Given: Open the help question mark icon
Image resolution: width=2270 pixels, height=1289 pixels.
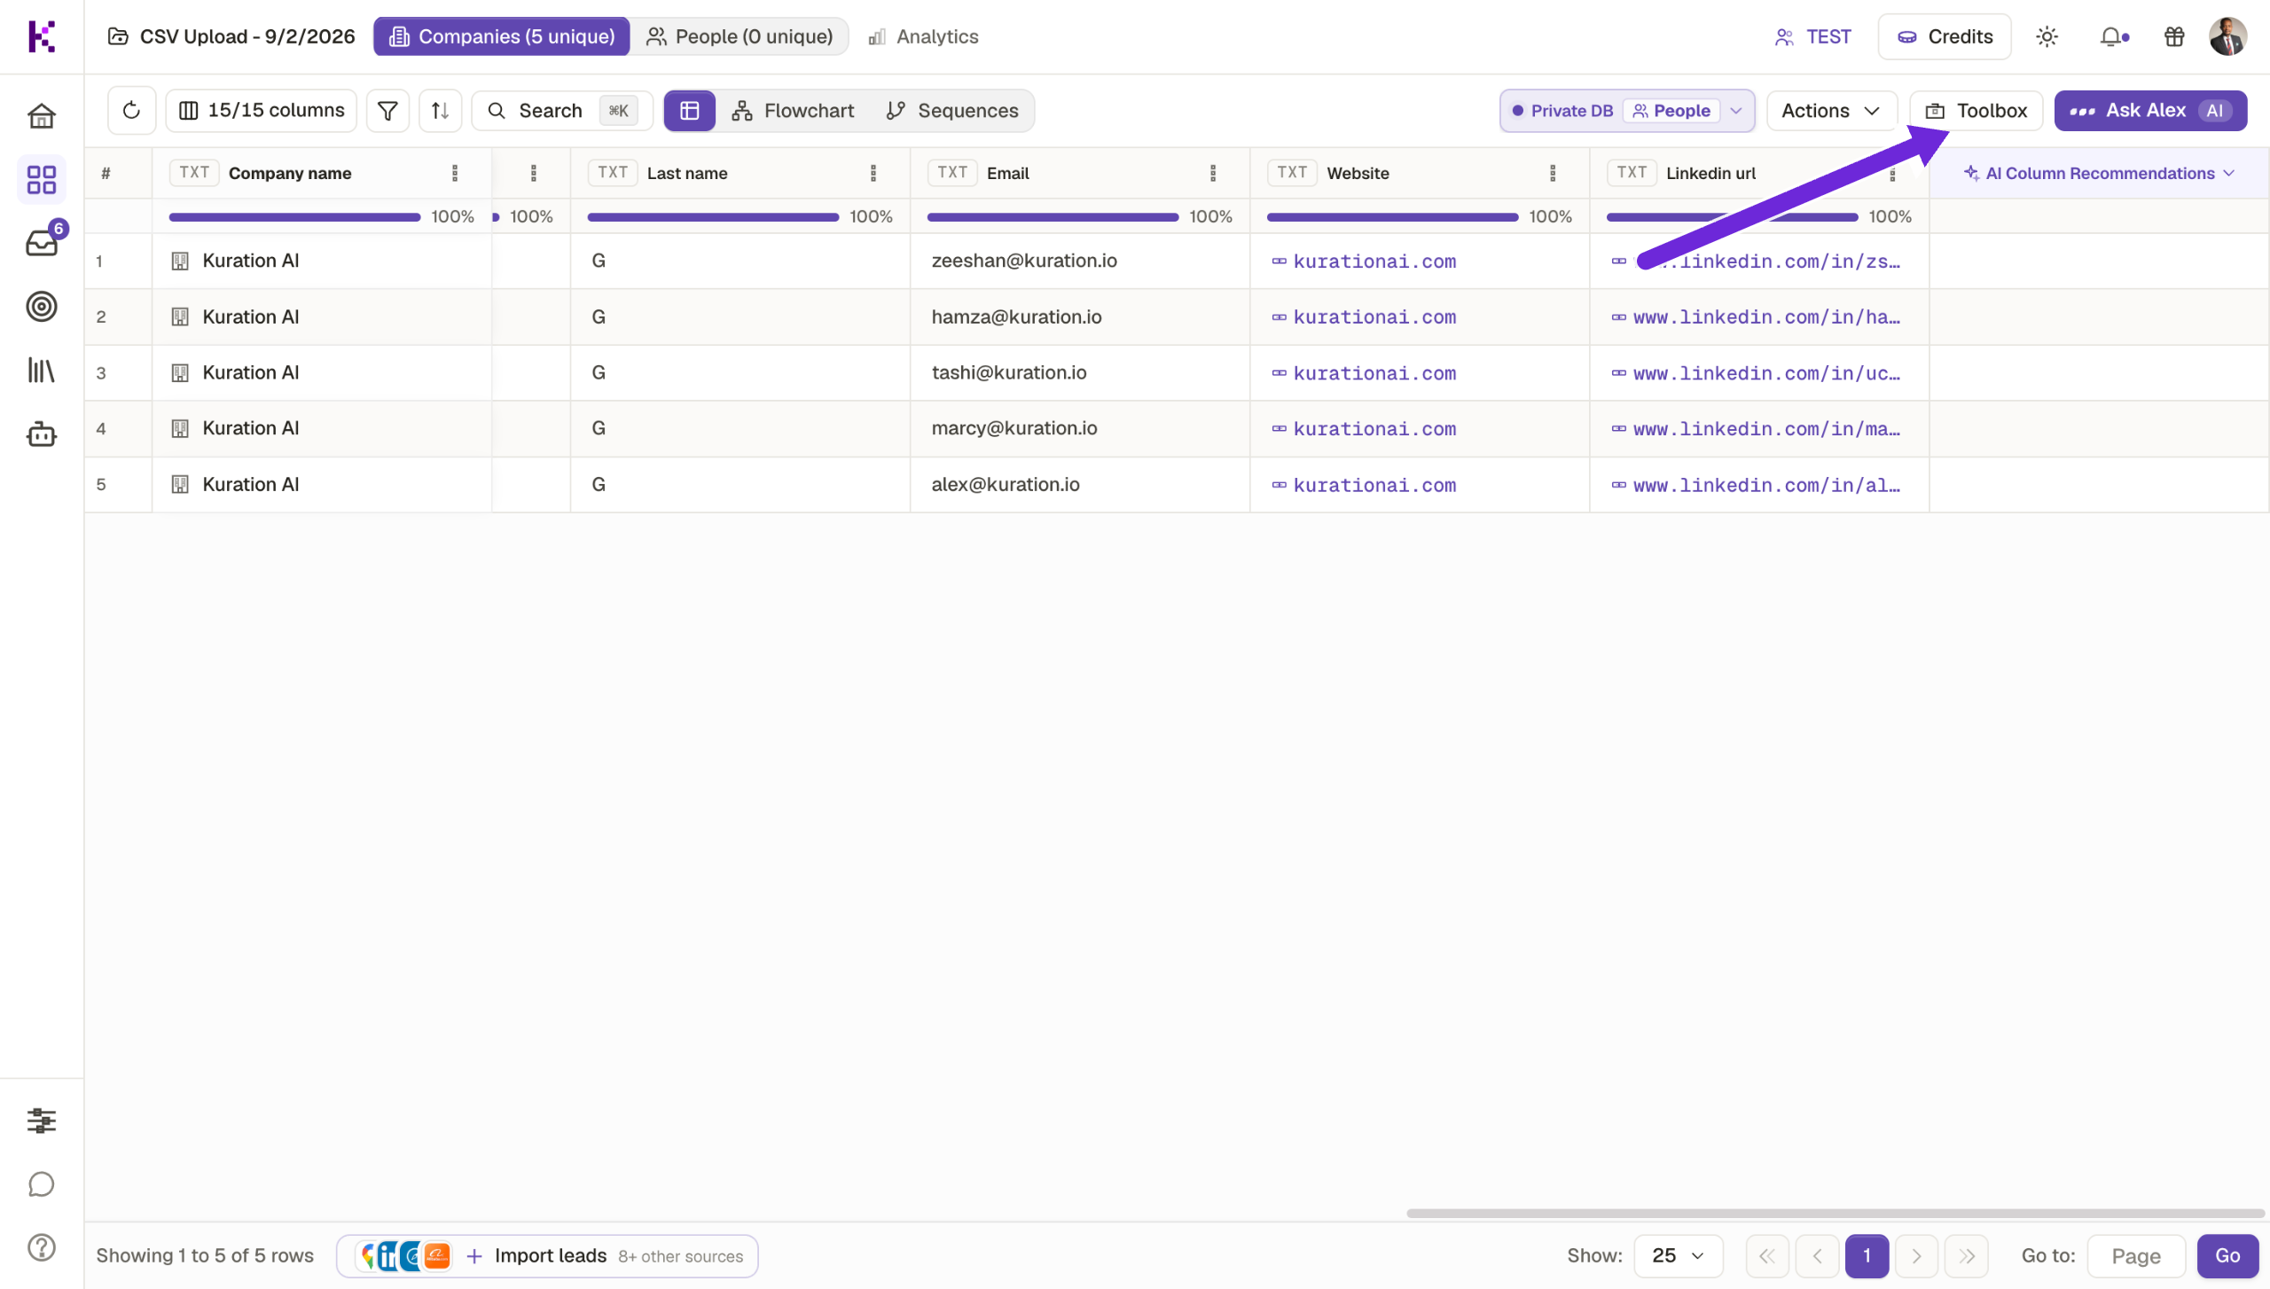Looking at the screenshot, I should 42,1248.
